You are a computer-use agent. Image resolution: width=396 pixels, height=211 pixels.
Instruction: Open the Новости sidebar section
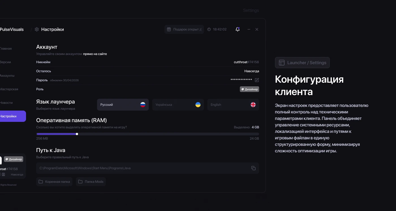pyautogui.click(x=6, y=103)
